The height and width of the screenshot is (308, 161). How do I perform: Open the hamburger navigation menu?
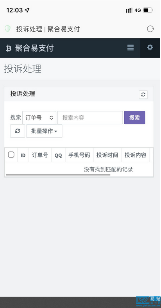click(131, 48)
